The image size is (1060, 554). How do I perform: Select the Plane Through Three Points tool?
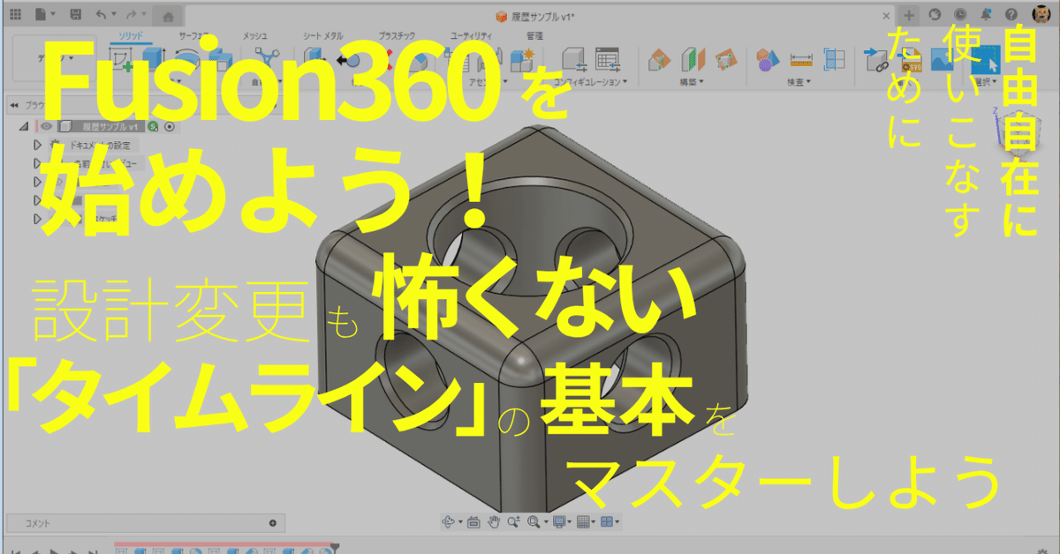(724, 60)
